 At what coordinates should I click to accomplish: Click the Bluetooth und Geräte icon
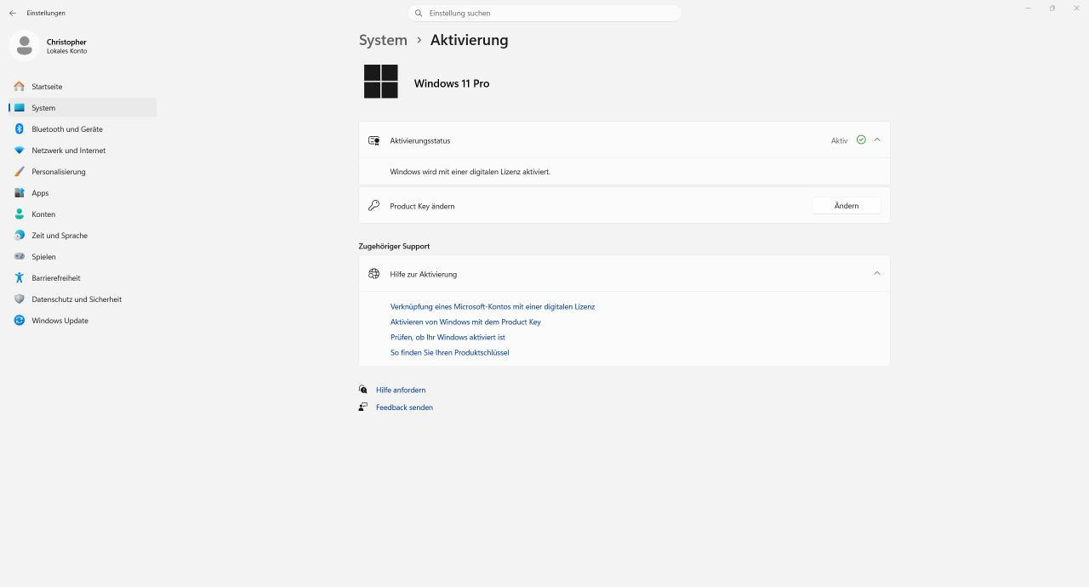[19, 129]
